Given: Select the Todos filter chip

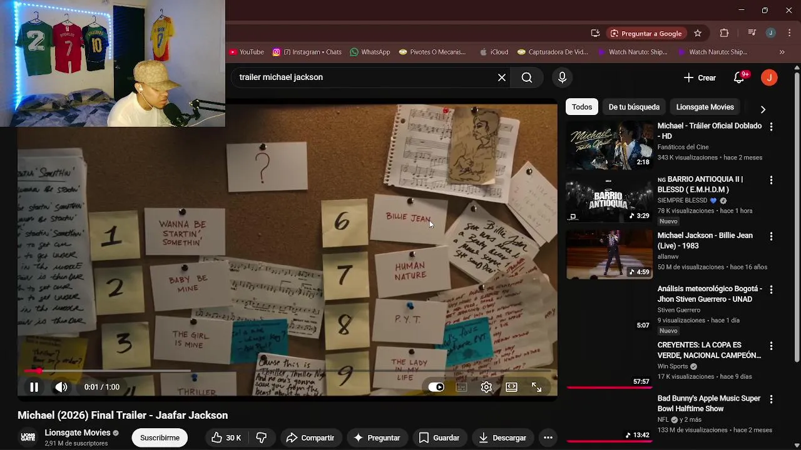Looking at the screenshot, I should pos(581,107).
